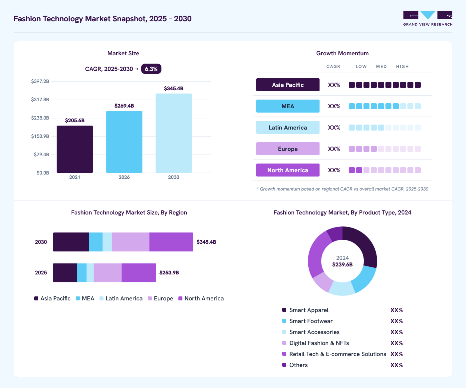This screenshot has height=388, width=466.
Task: Click the Smart Footwear legend swatch
Action: 284,321
